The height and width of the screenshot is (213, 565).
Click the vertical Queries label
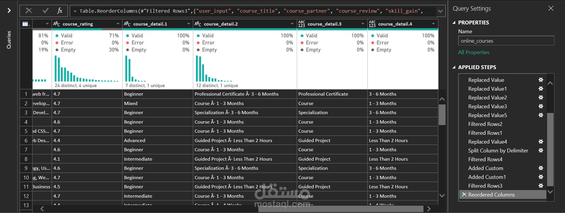pos(9,40)
